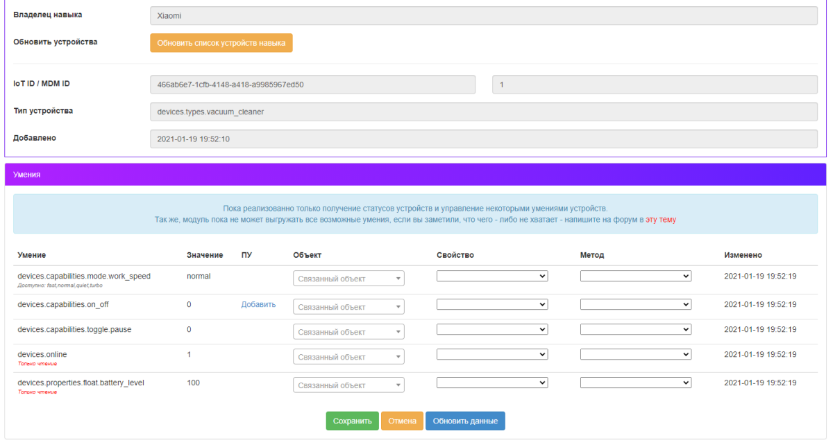Image resolution: width=833 pixels, height=447 pixels.
Task: Expand Связанный объект dropdown for toggle.pause row
Action: point(348,332)
